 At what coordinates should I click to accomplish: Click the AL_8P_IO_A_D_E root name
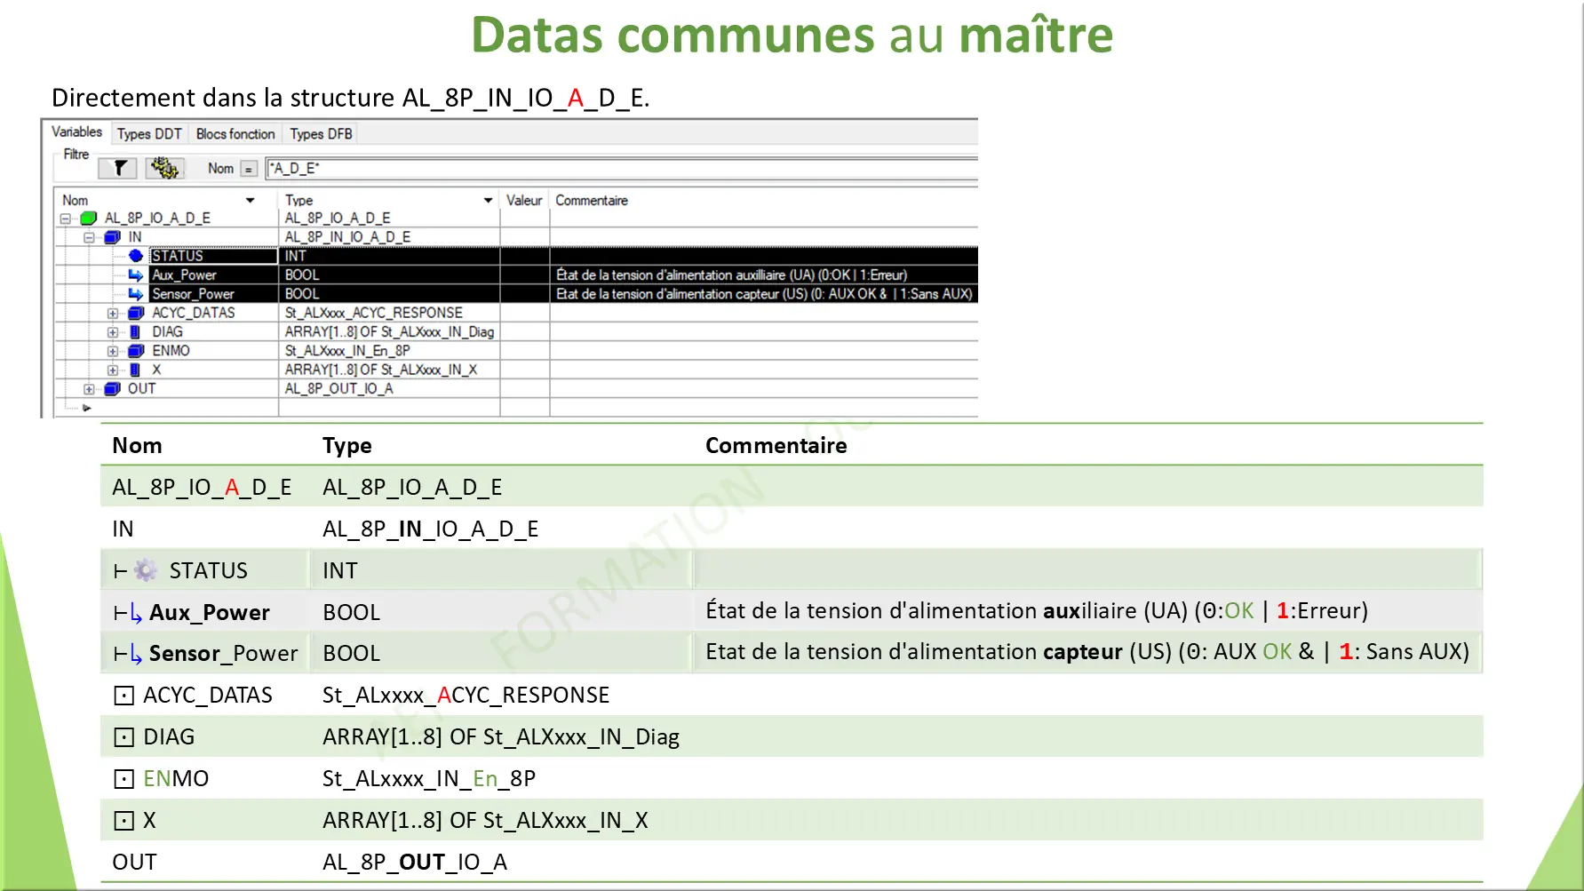157,219
